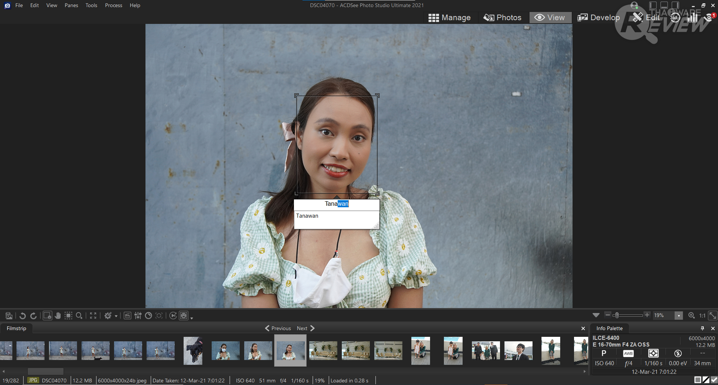This screenshot has width=718, height=385.
Task: Expand the external editors dropdown arrow
Action: [116, 316]
